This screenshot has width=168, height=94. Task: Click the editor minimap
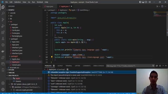(x=160, y=14)
